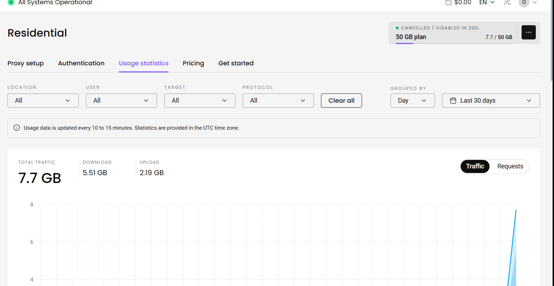Open the Protocol filter dropdown

coord(278,101)
